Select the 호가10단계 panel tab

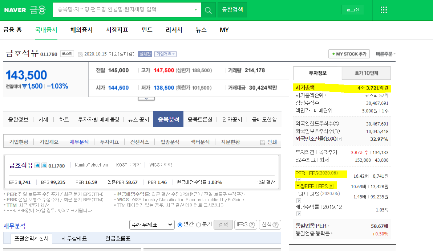367,73
